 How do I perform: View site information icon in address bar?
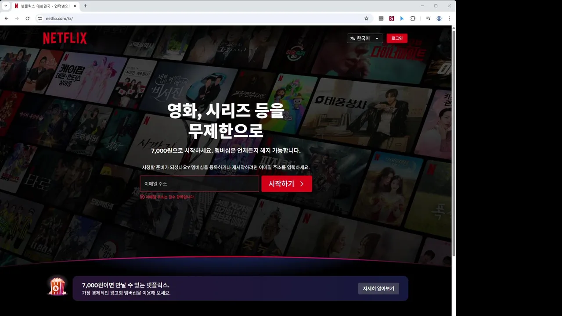coord(40,18)
